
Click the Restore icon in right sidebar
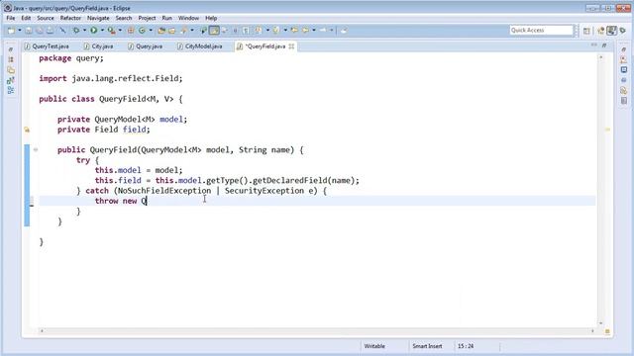tap(623, 49)
